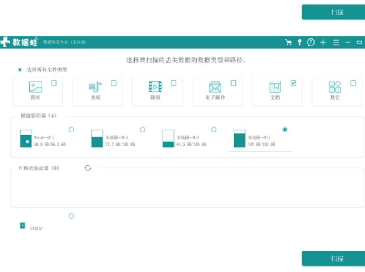The image size is (365, 272).
Task: Select the 回收站 Recycle Bin radio button
Action: coord(71,216)
